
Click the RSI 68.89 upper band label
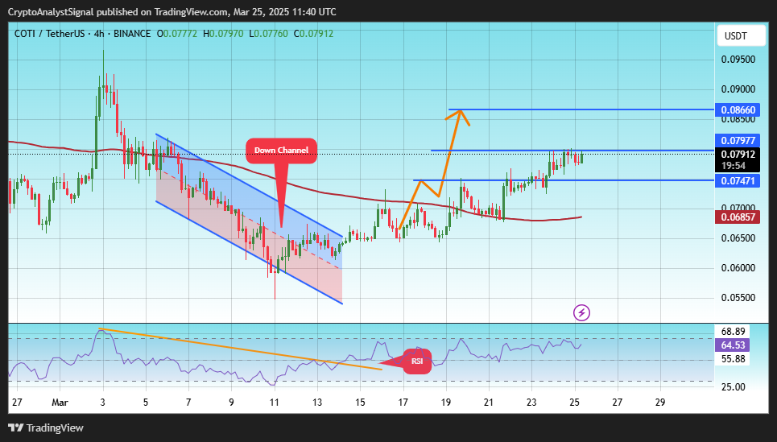click(x=733, y=331)
